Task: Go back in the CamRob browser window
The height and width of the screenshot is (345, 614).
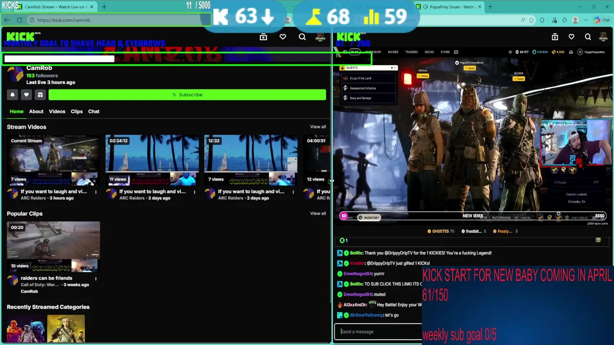Action: click(x=7, y=20)
